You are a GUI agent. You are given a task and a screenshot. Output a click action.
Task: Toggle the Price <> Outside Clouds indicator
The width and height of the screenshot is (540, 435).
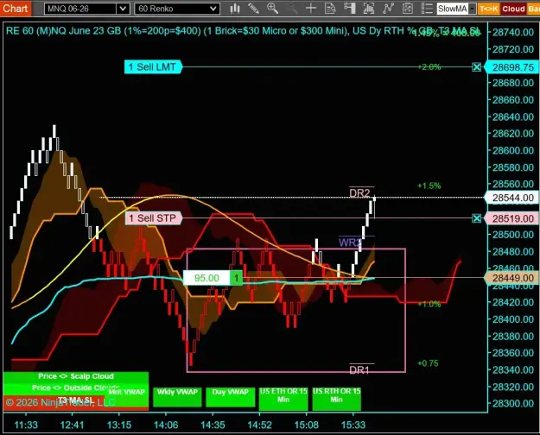pyautogui.click(x=76, y=387)
